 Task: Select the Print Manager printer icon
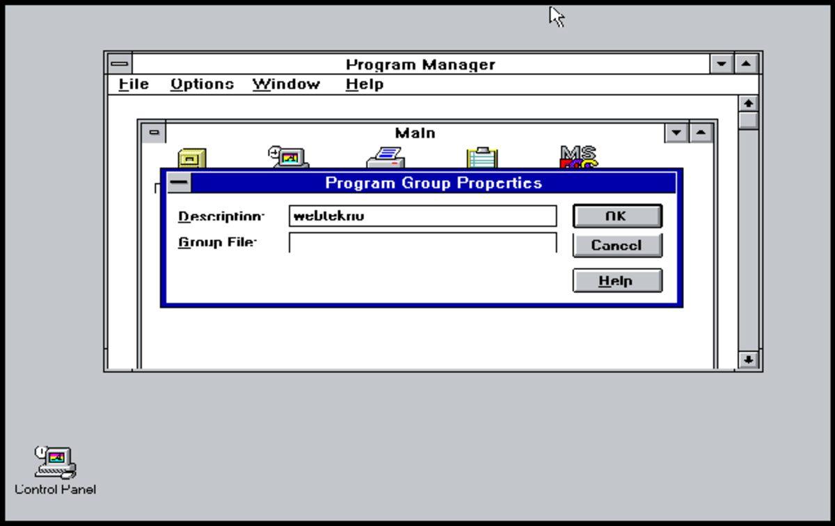(386, 158)
